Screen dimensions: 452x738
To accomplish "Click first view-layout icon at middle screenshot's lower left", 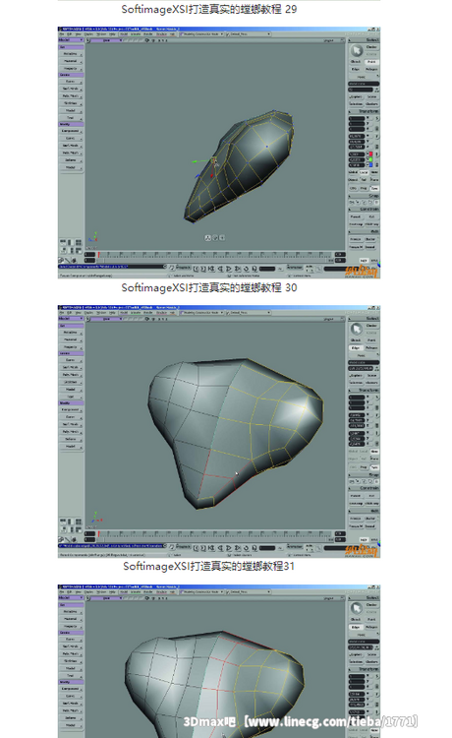I will click(63, 521).
